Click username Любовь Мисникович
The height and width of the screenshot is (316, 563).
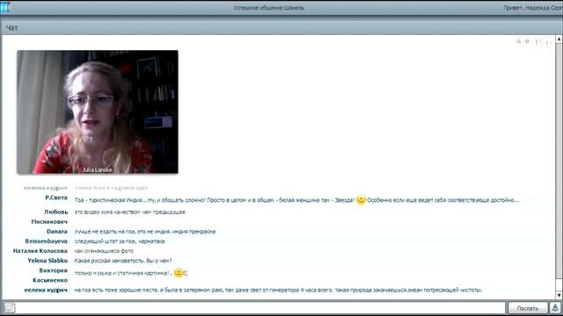pyautogui.click(x=49, y=217)
